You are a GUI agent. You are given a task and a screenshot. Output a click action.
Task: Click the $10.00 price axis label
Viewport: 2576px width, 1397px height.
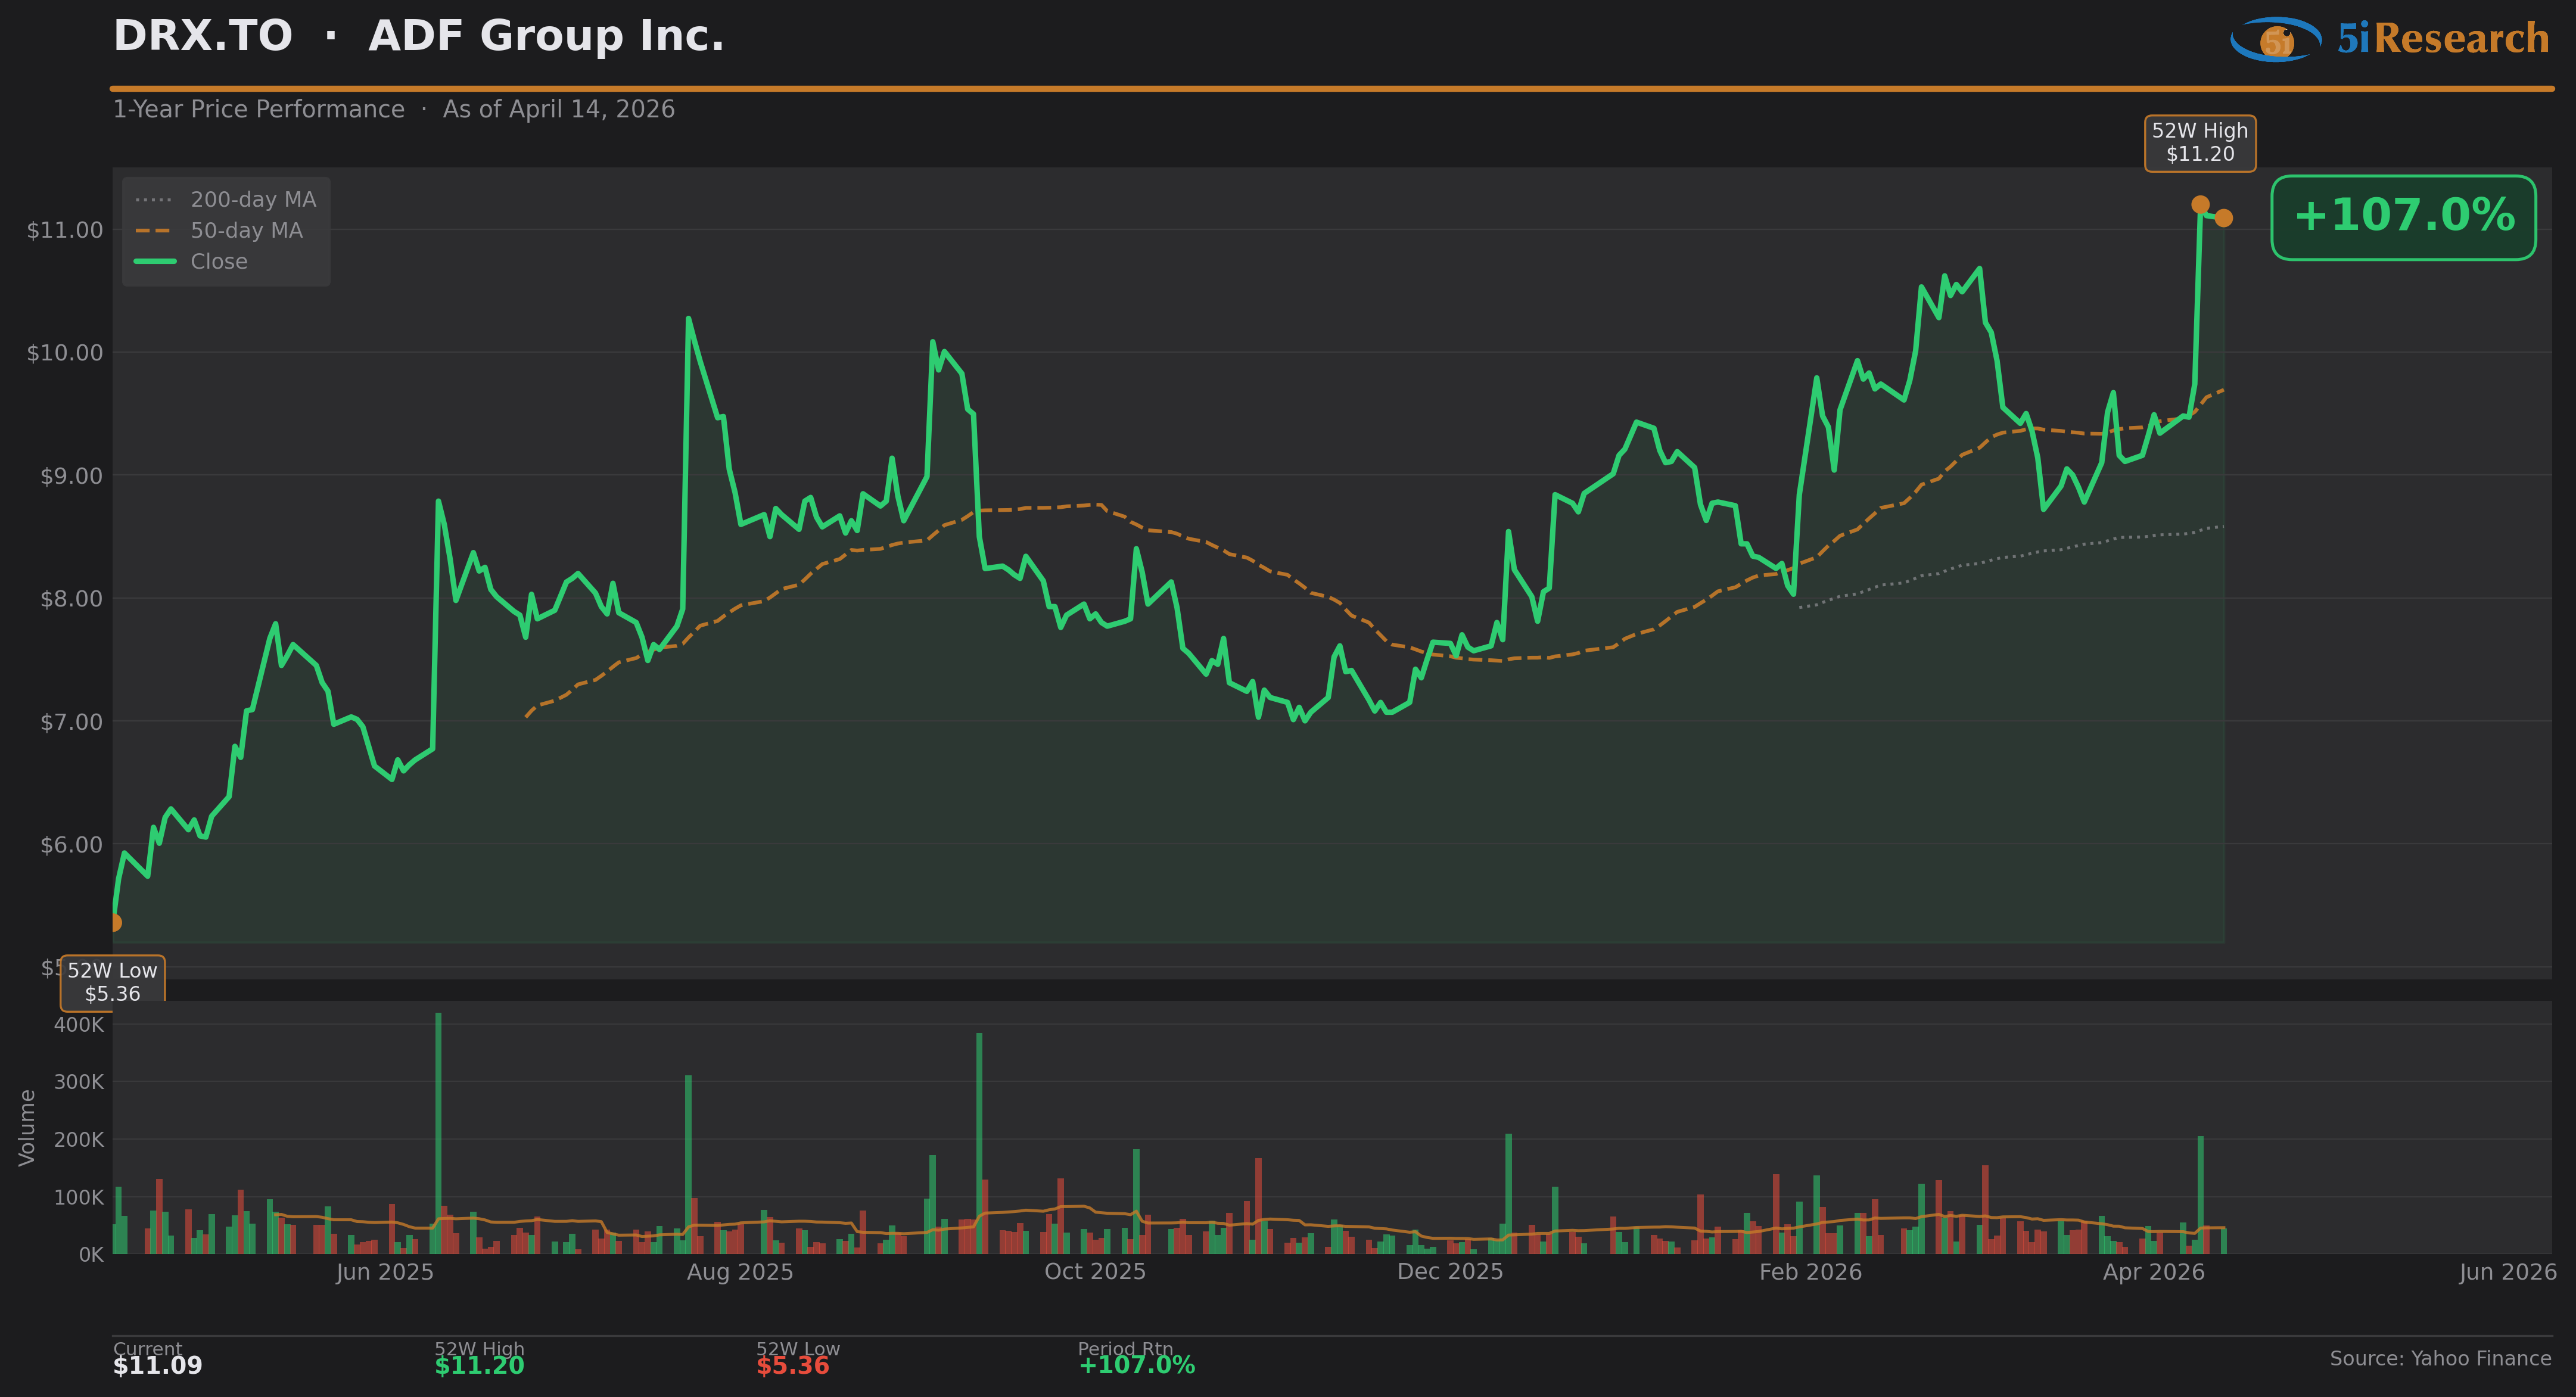click(x=65, y=353)
